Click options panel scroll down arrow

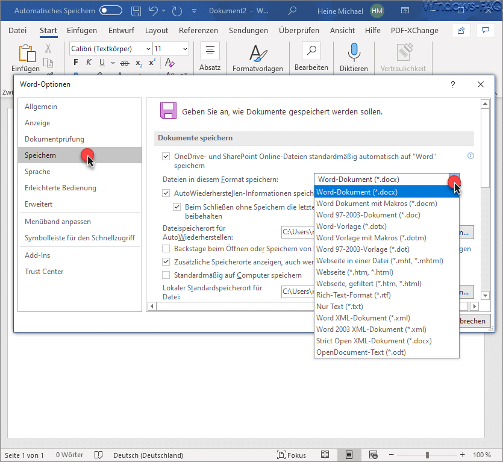[x=486, y=296]
